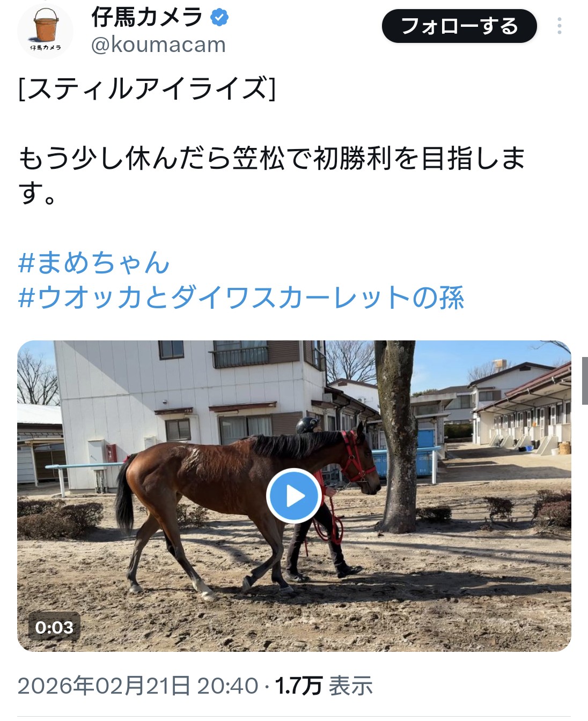Image resolution: width=588 pixels, height=721 pixels.
Task: Click the page scrollbar on the right edge
Action: coord(584,381)
